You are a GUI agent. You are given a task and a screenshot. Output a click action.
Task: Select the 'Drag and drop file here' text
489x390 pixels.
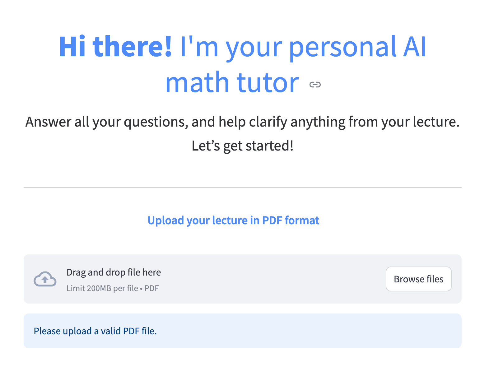[114, 272]
